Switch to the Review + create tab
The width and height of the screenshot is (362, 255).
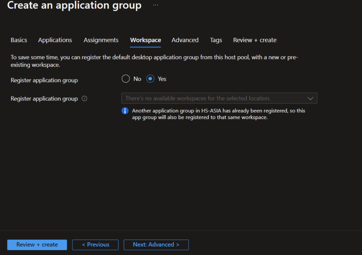coord(254,40)
